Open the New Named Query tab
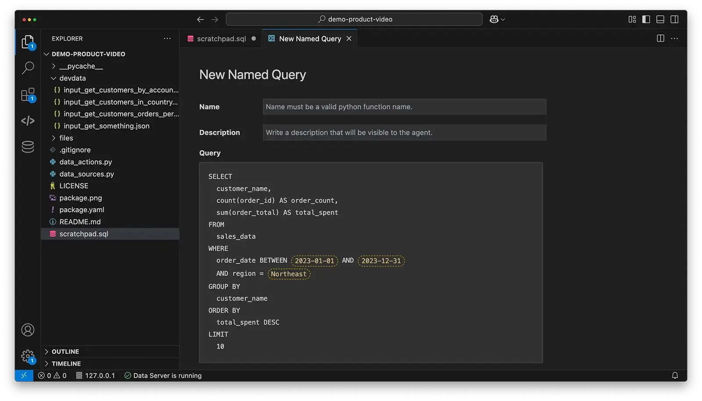Screen dimensions: 702x401 309,39
